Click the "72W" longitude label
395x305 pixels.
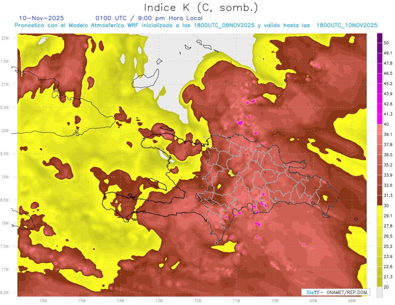coord(197,300)
